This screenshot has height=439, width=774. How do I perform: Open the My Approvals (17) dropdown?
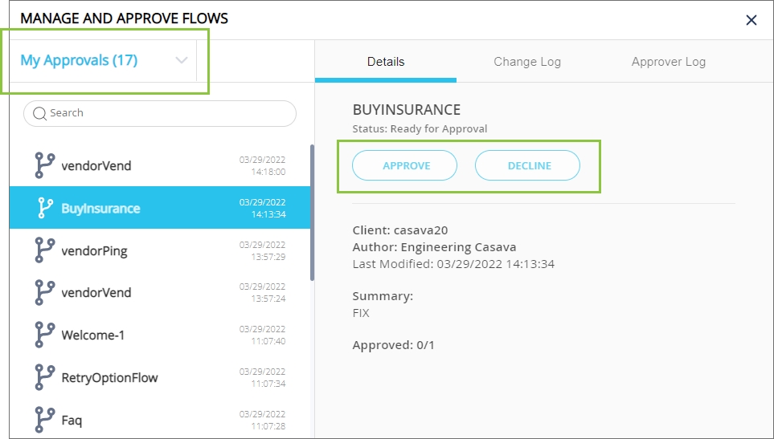79,60
